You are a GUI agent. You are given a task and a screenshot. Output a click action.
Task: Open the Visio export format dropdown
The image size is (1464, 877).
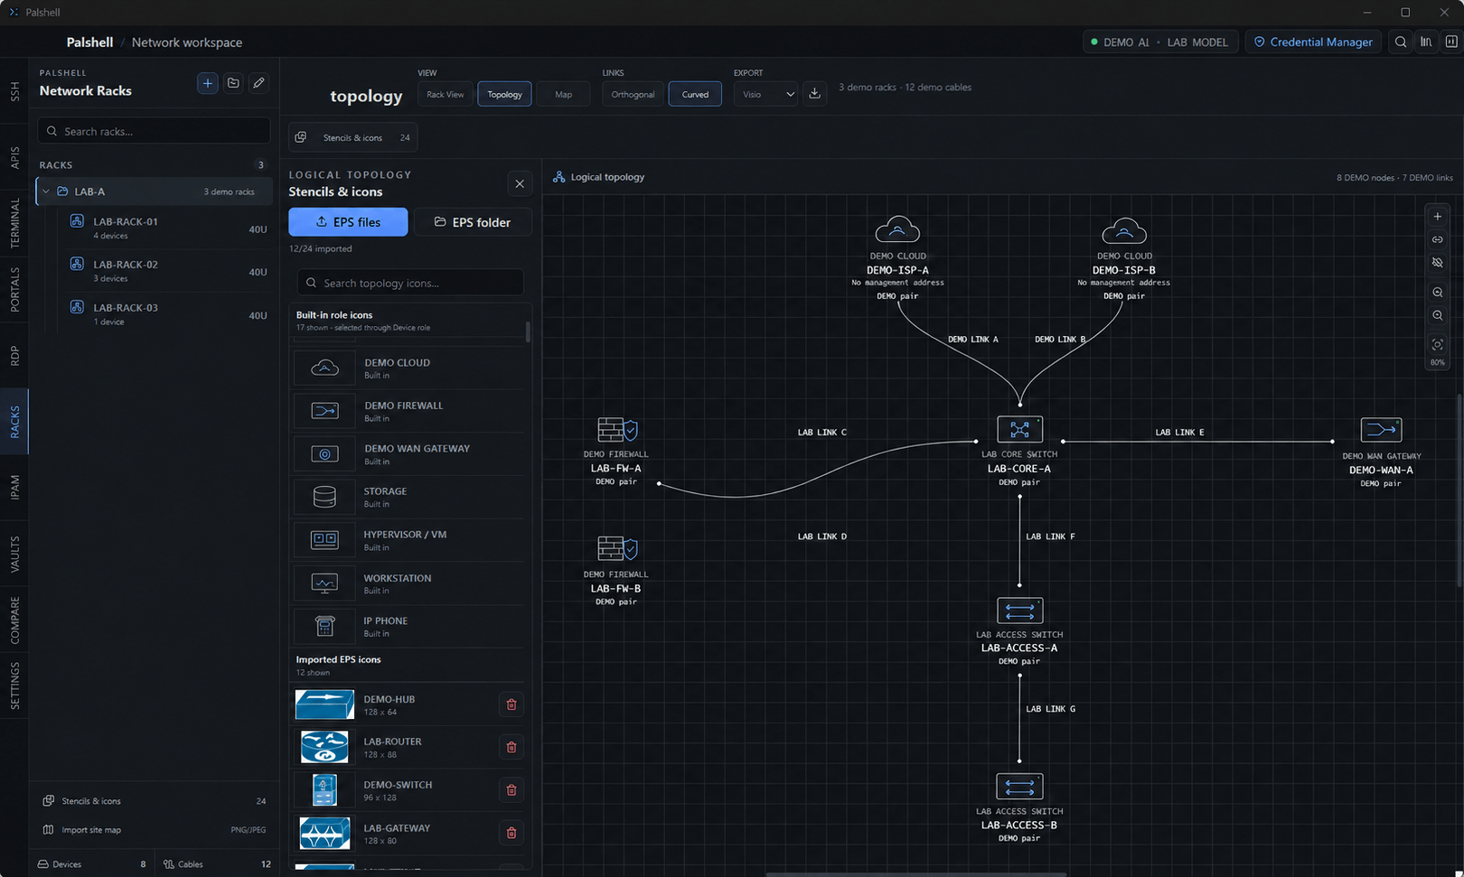pyautogui.click(x=765, y=94)
